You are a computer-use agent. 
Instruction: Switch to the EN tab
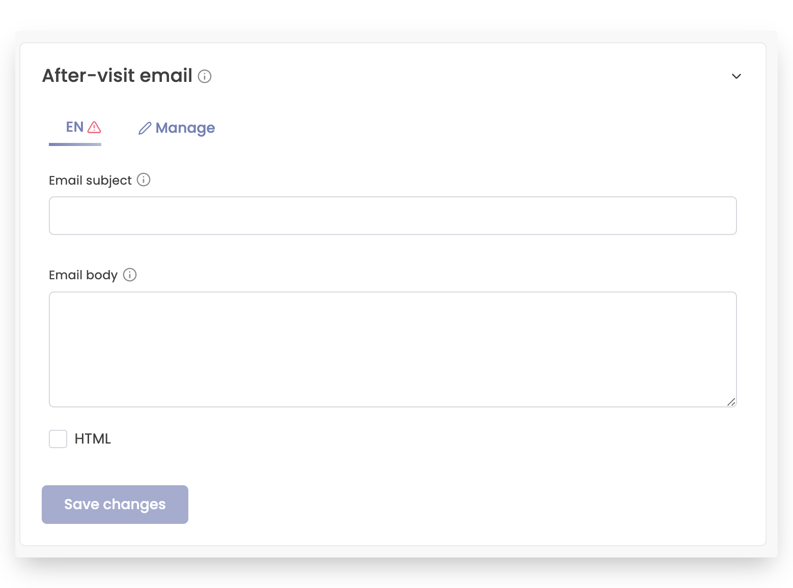point(74,127)
